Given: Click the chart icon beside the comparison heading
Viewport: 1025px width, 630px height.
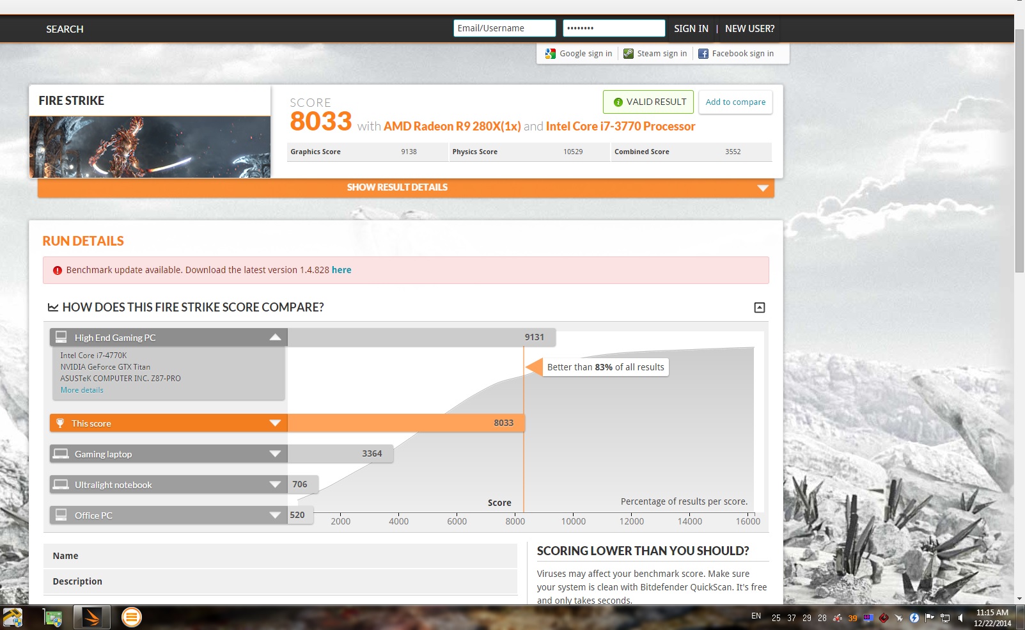Looking at the screenshot, I should pyautogui.click(x=53, y=308).
